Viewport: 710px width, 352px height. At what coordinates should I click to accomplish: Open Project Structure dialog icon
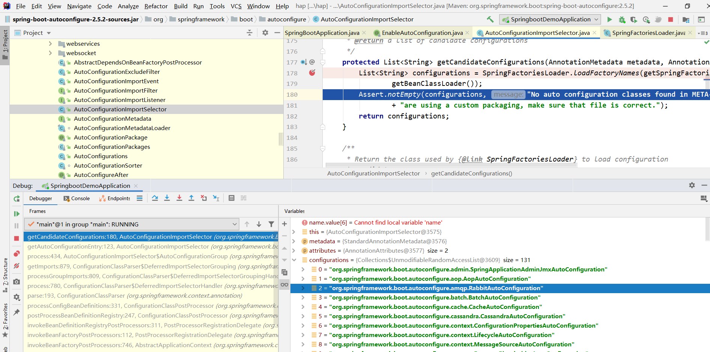(x=686, y=19)
